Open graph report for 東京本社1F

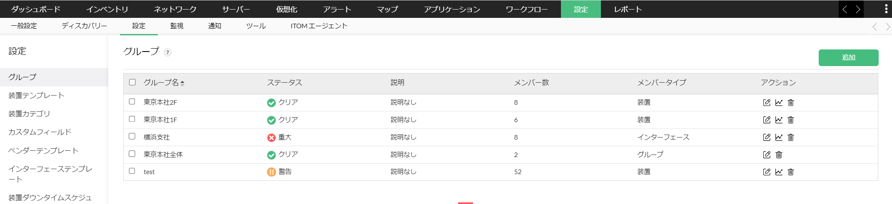coord(779,120)
